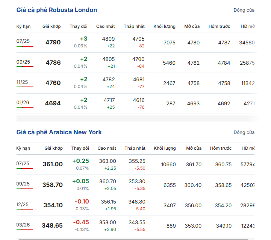Click the volume value 287
This screenshot has width=271, height=240.
(x=171, y=104)
